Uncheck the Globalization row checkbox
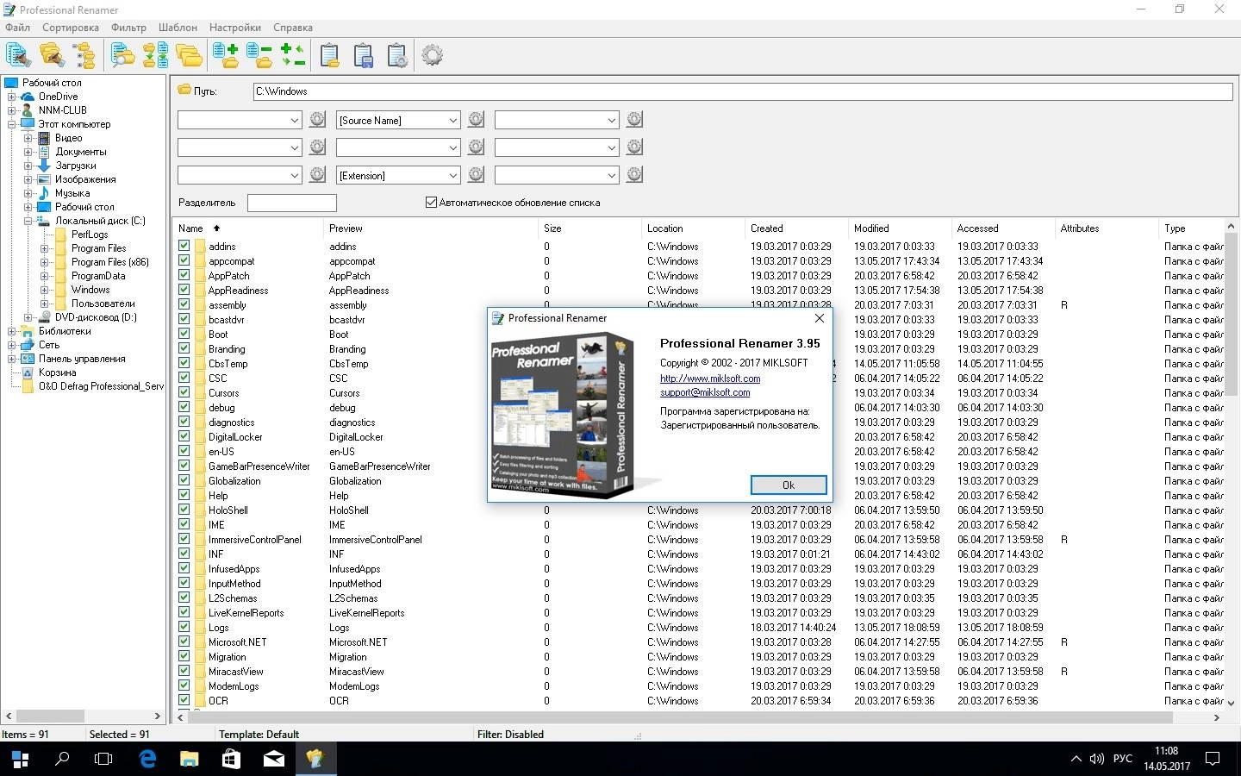 [x=184, y=480]
